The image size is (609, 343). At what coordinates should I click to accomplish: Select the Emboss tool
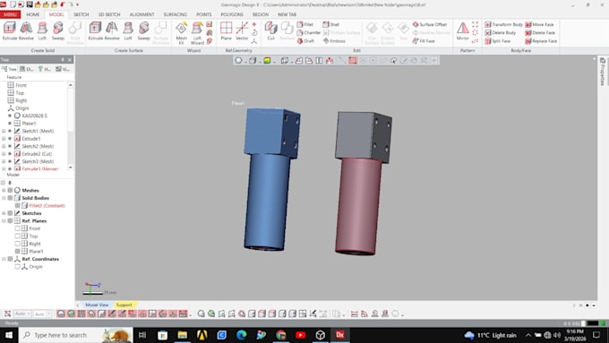pyautogui.click(x=334, y=41)
